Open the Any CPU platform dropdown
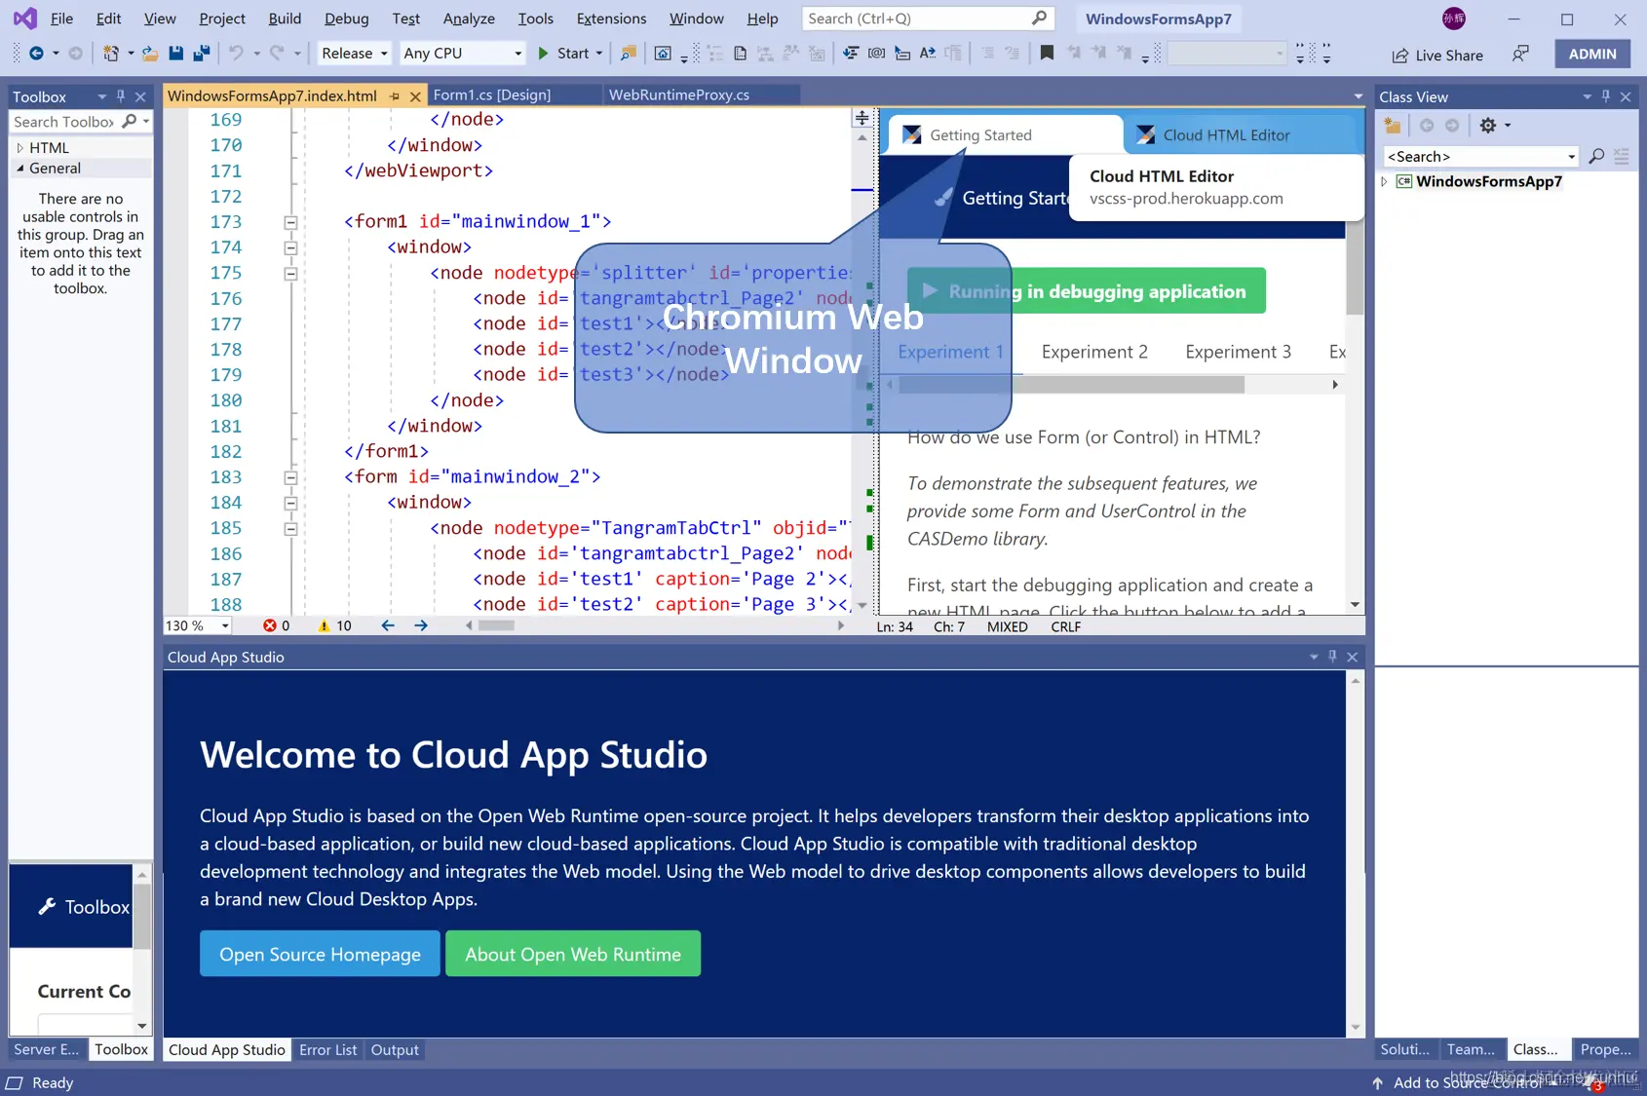The width and height of the screenshot is (1647, 1096). 463,54
